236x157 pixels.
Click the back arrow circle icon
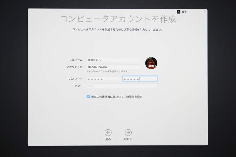(108, 133)
